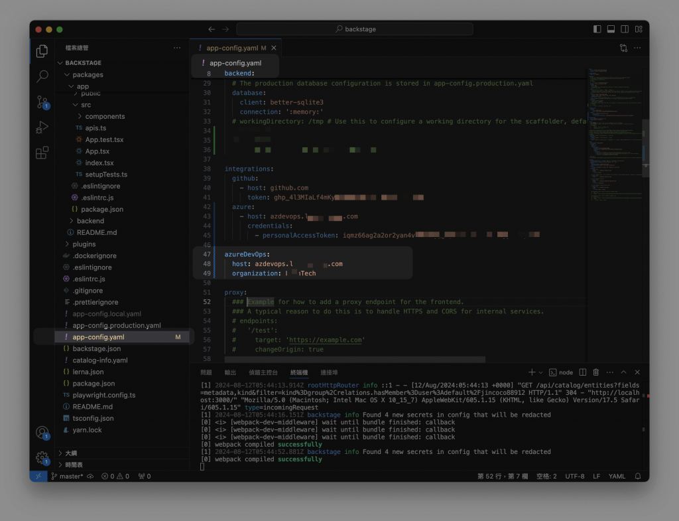Switch to the 連接埠 ports tab

(x=329, y=372)
